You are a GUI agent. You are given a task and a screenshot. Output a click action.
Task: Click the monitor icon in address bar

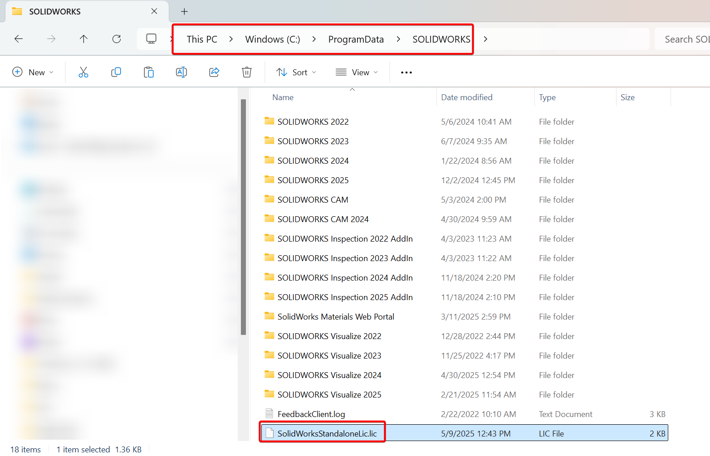(151, 39)
